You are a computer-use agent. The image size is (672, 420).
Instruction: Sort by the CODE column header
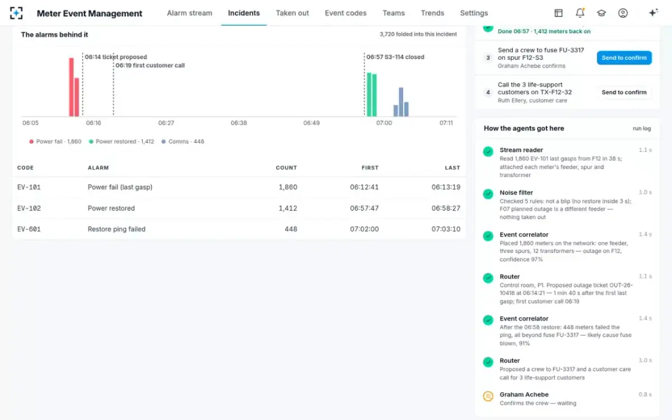(25, 167)
